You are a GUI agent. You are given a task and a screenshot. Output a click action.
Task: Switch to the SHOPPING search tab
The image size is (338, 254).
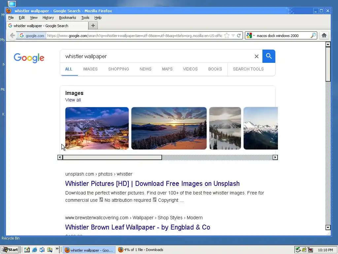(x=118, y=69)
